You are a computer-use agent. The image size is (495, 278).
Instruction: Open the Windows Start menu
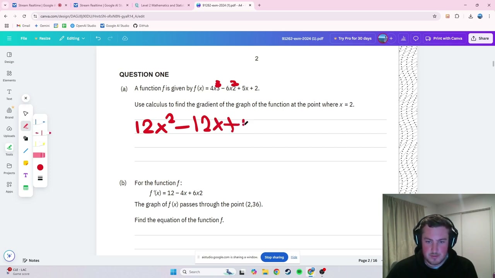coord(173,272)
